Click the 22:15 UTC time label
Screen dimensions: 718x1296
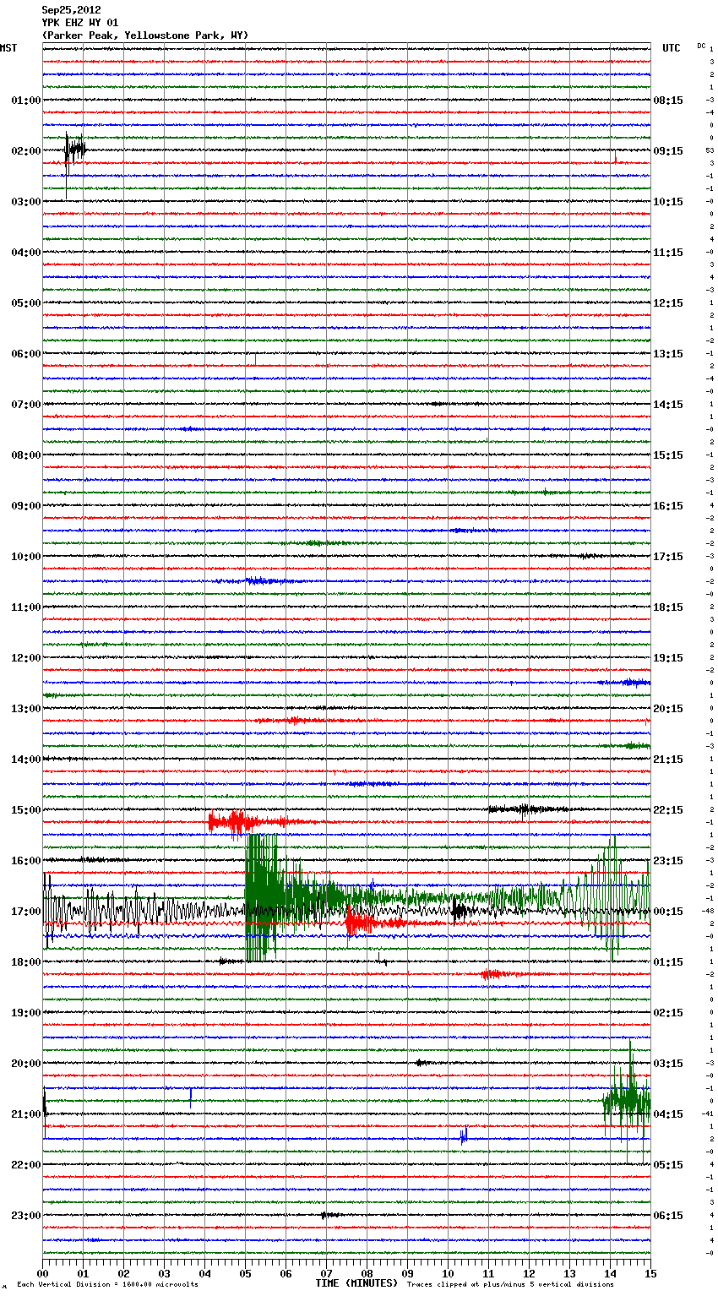[668, 810]
